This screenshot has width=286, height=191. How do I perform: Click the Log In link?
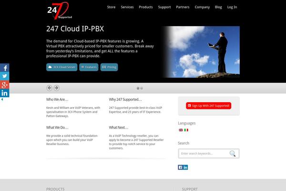tap(232, 7)
